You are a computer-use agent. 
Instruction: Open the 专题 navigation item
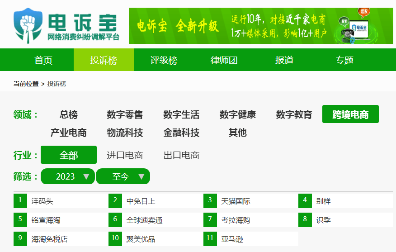point(344,60)
